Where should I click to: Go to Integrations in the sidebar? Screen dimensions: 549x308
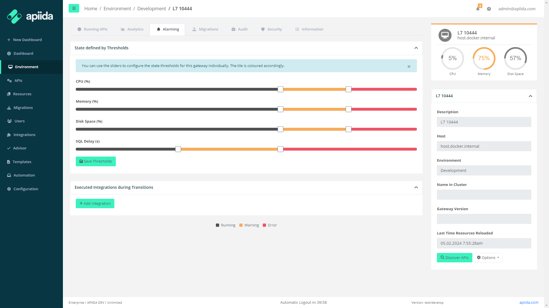point(24,135)
